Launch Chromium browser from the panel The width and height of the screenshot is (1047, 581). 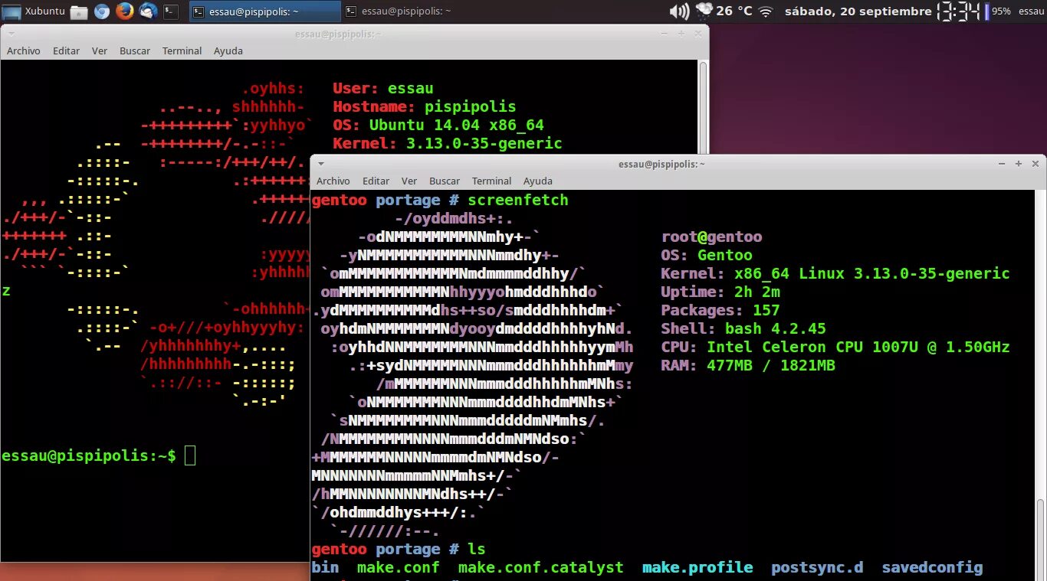pyautogui.click(x=101, y=11)
